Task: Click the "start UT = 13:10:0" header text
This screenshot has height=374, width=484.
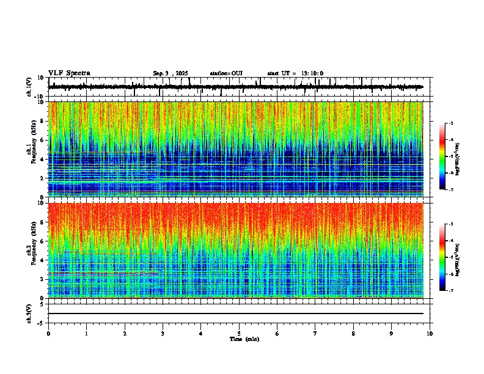Action: coord(295,73)
